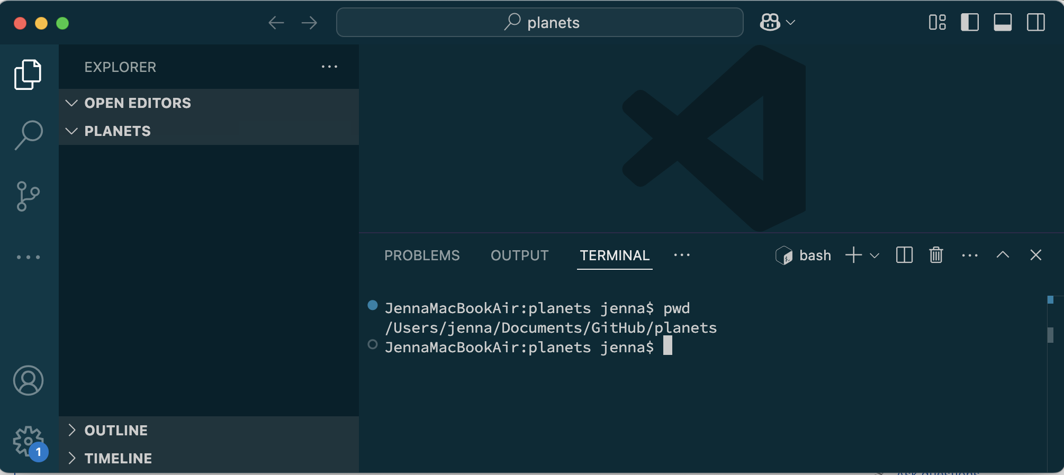Image resolution: width=1064 pixels, height=475 pixels.
Task: Expand the OUTLINE section
Action: pos(209,430)
